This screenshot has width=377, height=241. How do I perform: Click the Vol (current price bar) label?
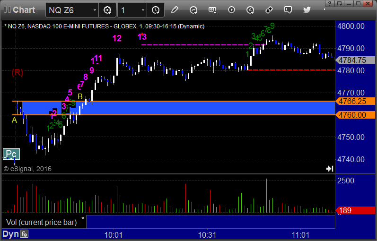pyautogui.click(x=41, y=222)
